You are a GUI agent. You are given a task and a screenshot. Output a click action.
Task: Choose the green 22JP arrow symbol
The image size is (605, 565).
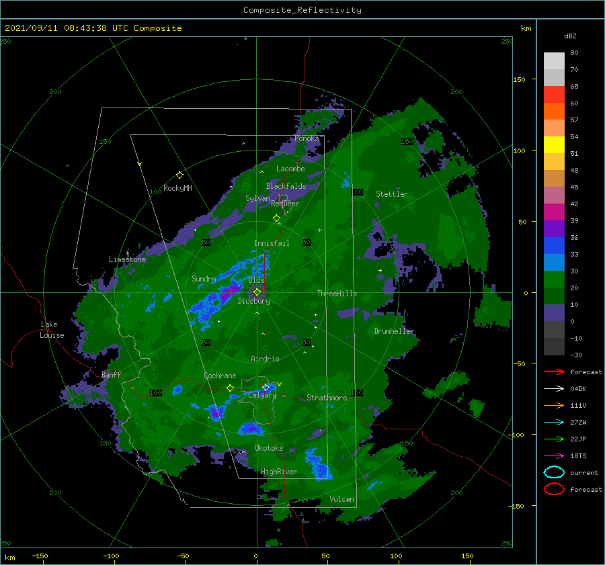tap(554, 439)
